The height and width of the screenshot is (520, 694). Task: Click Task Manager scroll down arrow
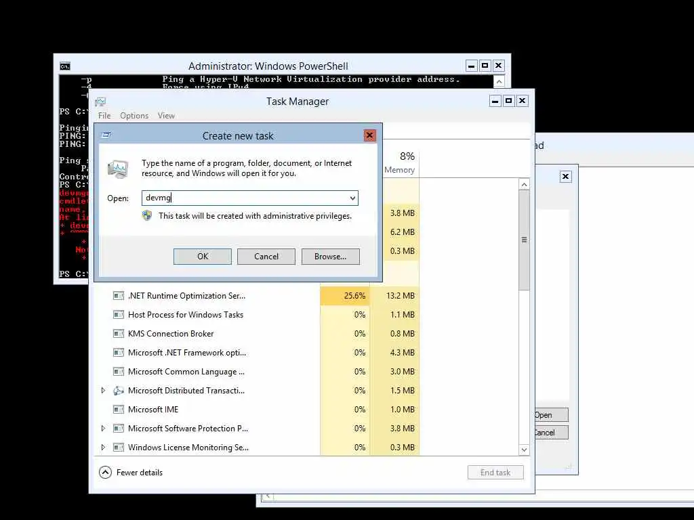pos(524,450)
